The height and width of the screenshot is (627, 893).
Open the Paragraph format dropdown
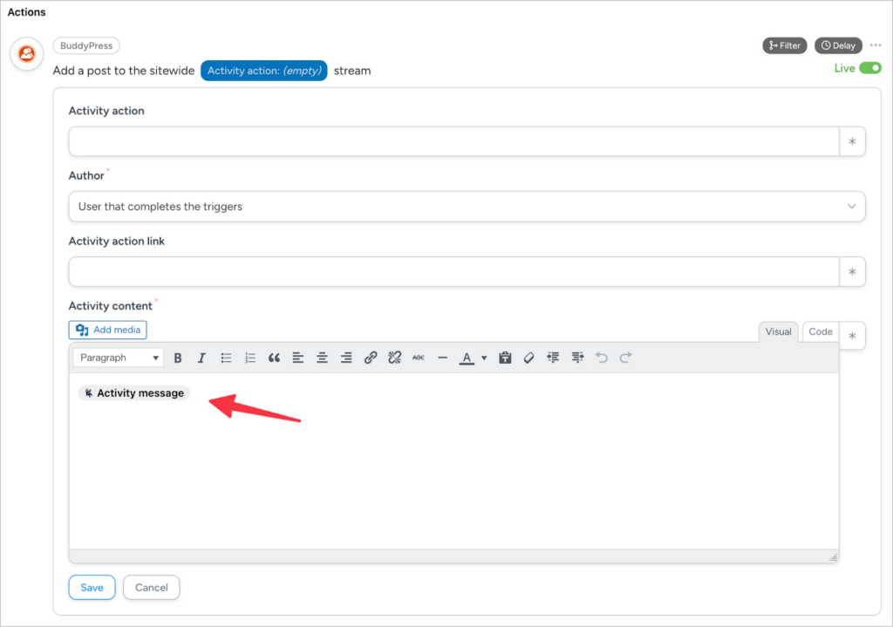click(x=119, y=358)
